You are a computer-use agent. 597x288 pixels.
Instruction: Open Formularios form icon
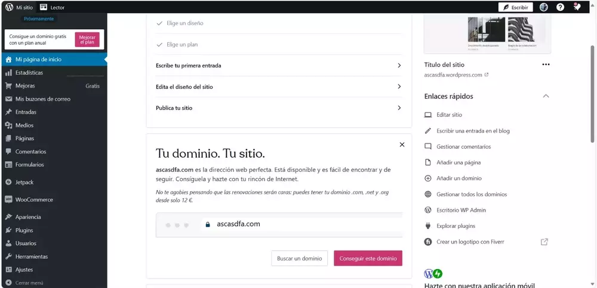click(x=8, y=165)
